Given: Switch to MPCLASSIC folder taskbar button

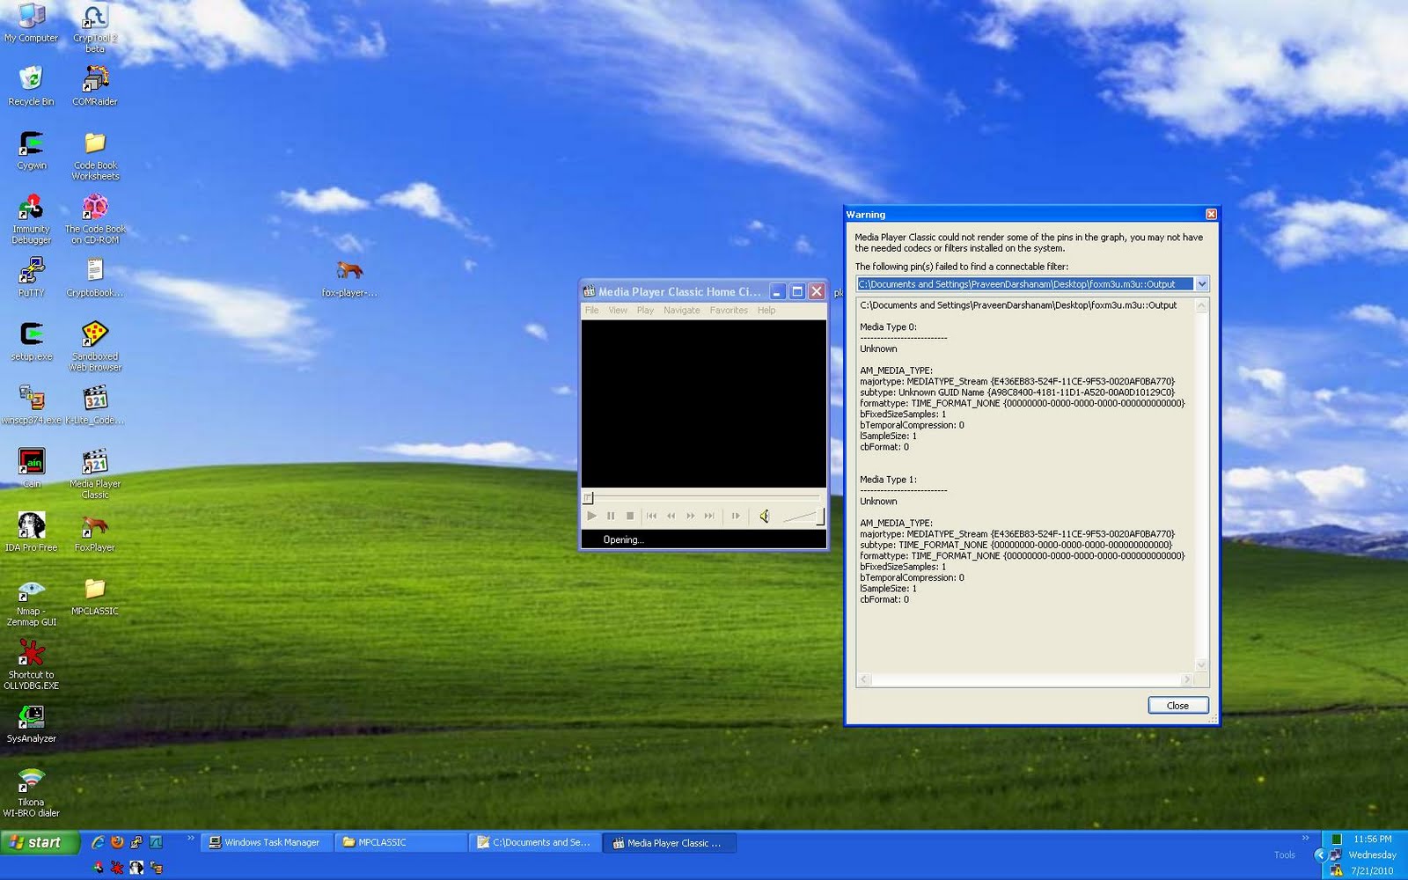Looking at the screenshot, I should [x=402, y=843].
